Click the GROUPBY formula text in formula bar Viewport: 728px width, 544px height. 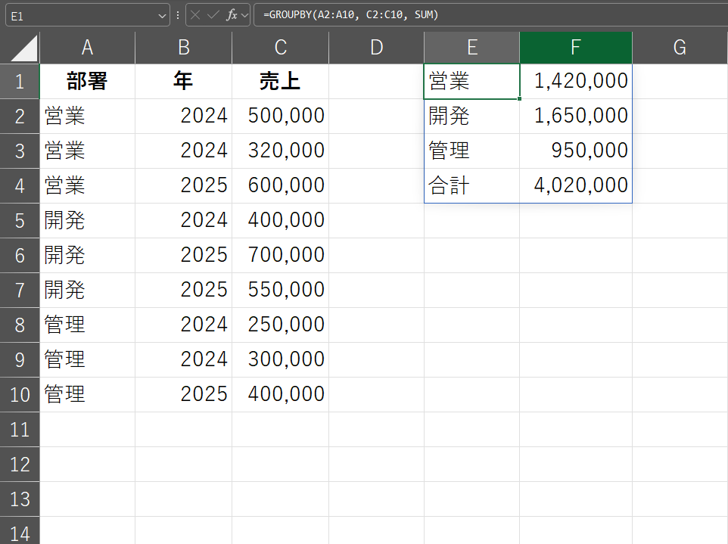(350, 14)
